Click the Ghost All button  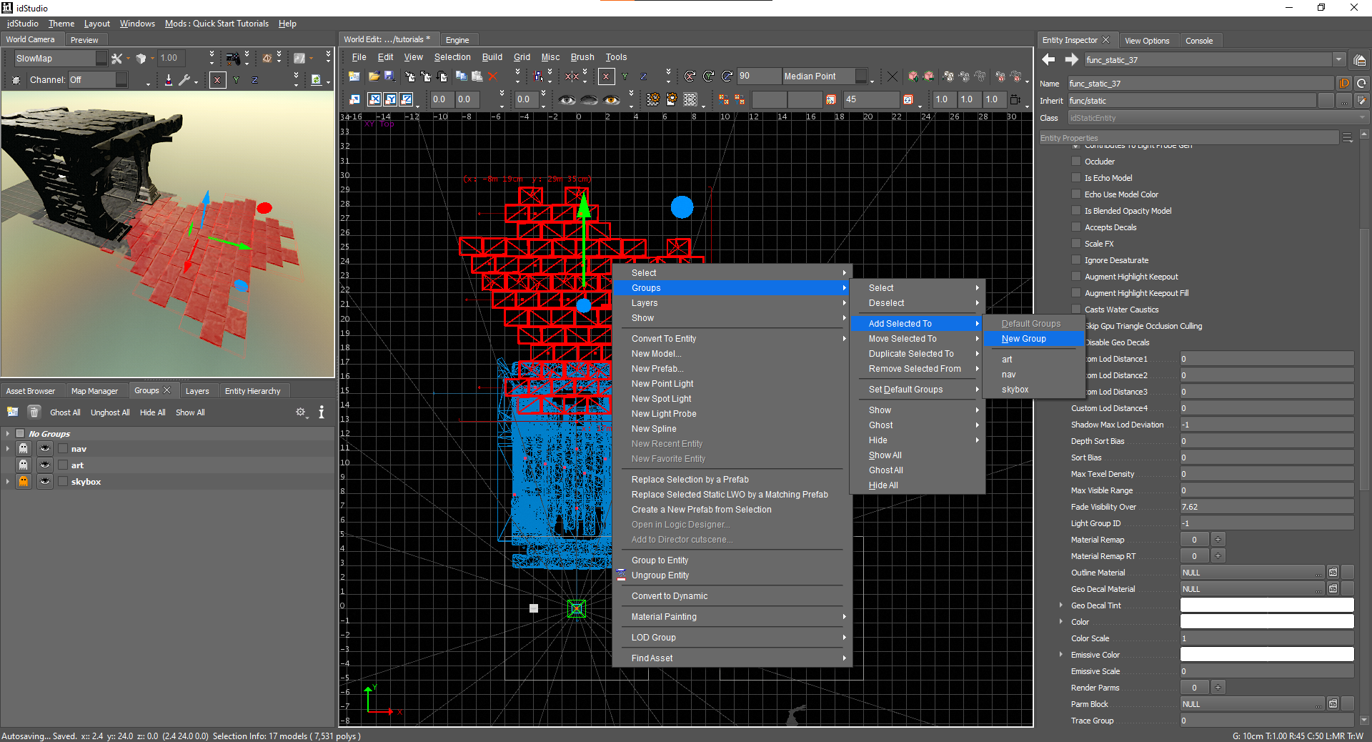[65, 412]
